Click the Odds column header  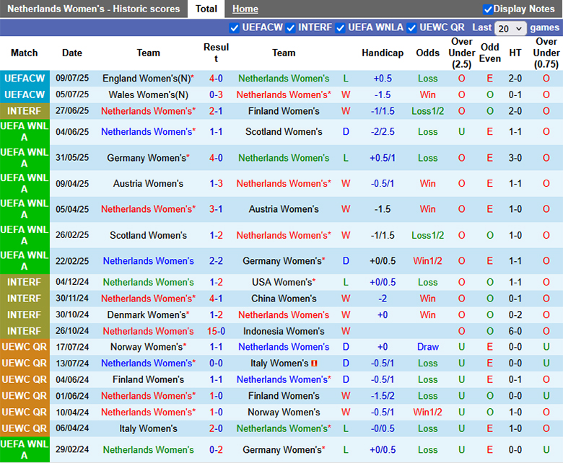(427, 53)
